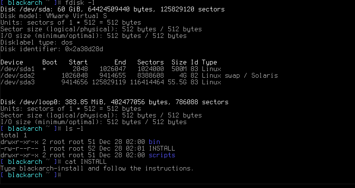Viewport: 355px width, 188px height.
Task: Click the 'total 1' output line
Action: (x=14, y=135)
